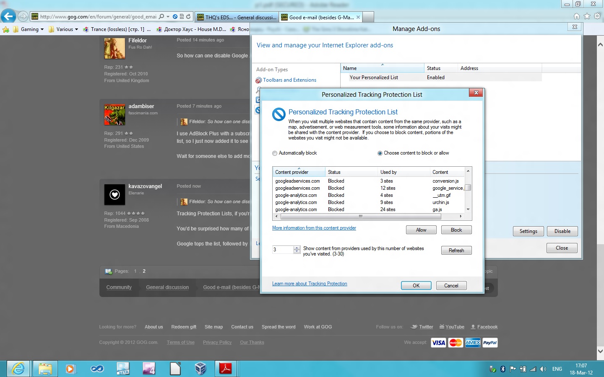Toggle Compatibility View icon in address bar
The image size is (604, 377).
[x=182, y=17]
